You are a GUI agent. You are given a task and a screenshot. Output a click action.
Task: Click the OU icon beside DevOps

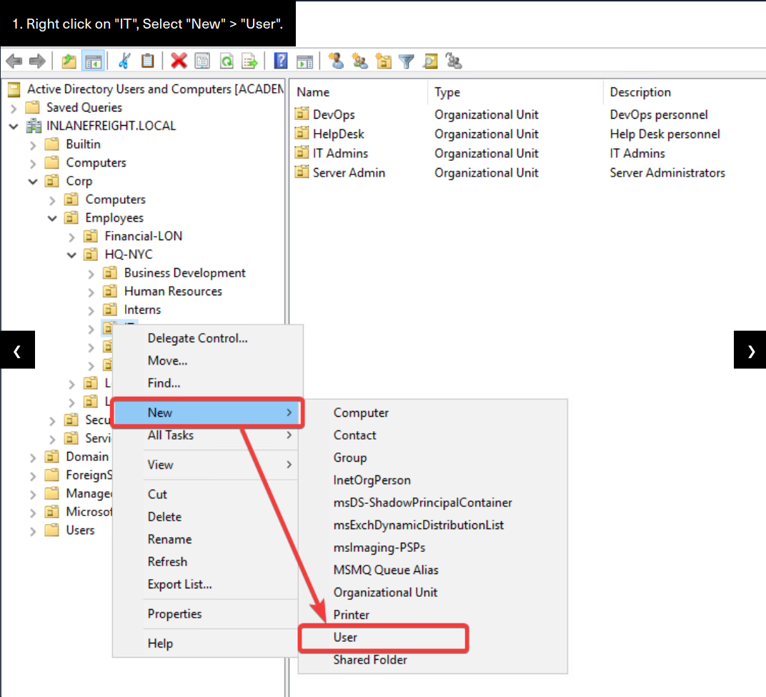[302, 114]
